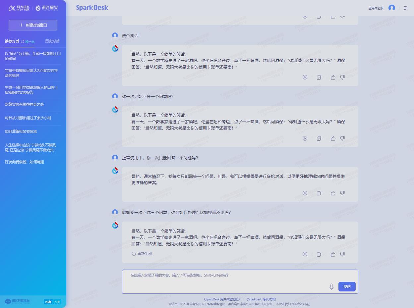414x308 pixels.
Task: Dislike joke reply below the "你一次只能回答一个问题吗？" question
Action: 342,138
